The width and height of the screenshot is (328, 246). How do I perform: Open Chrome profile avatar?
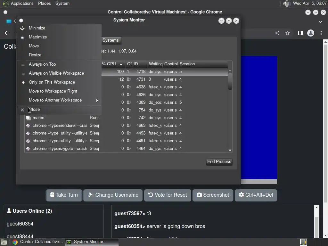point(311,33)
